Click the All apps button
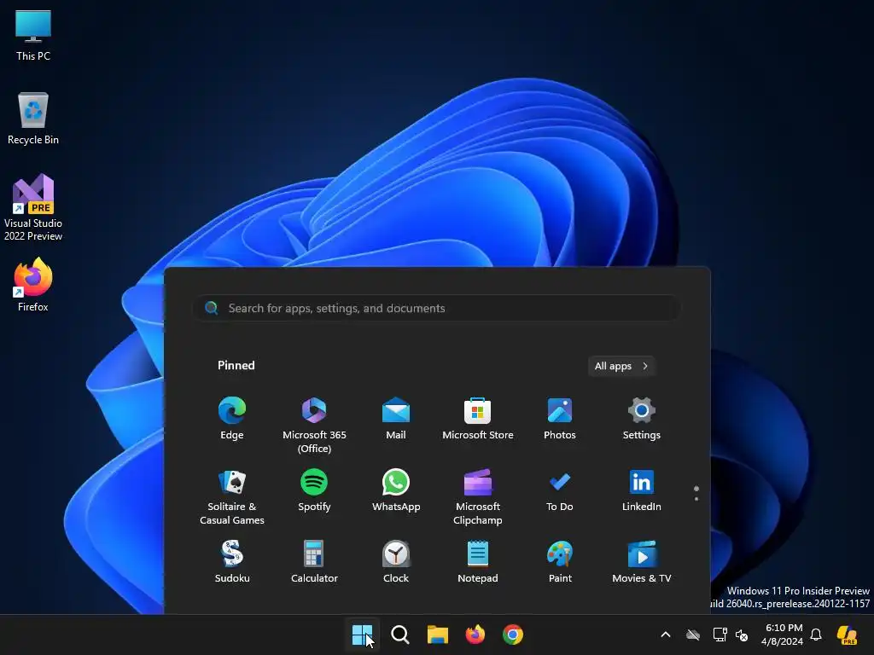Image resolution: width=874 pixels, height=655 pixels. 621,366
